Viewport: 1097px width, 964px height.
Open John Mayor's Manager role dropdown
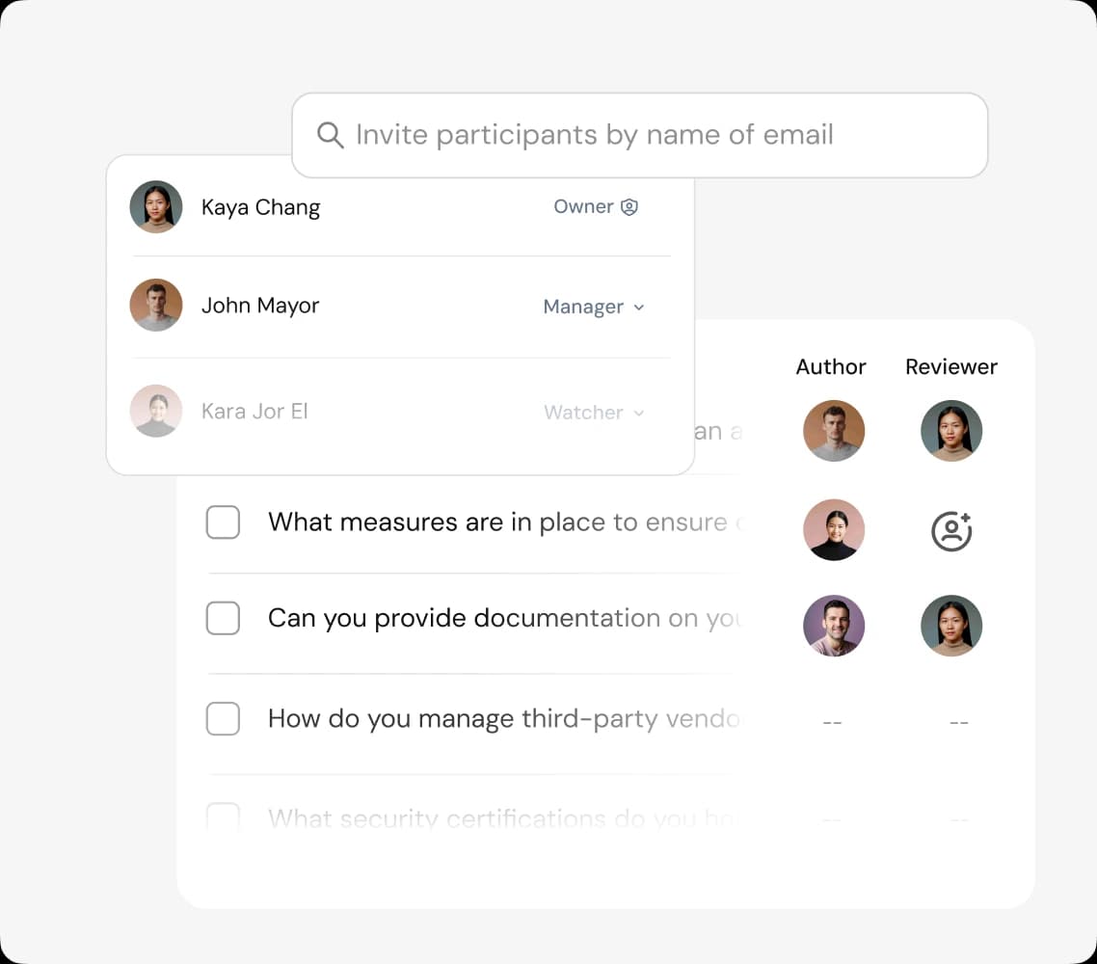[594, 308]
